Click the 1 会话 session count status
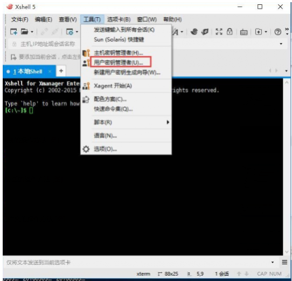Screen dimensions: 292x281 [x=221, y=274]
